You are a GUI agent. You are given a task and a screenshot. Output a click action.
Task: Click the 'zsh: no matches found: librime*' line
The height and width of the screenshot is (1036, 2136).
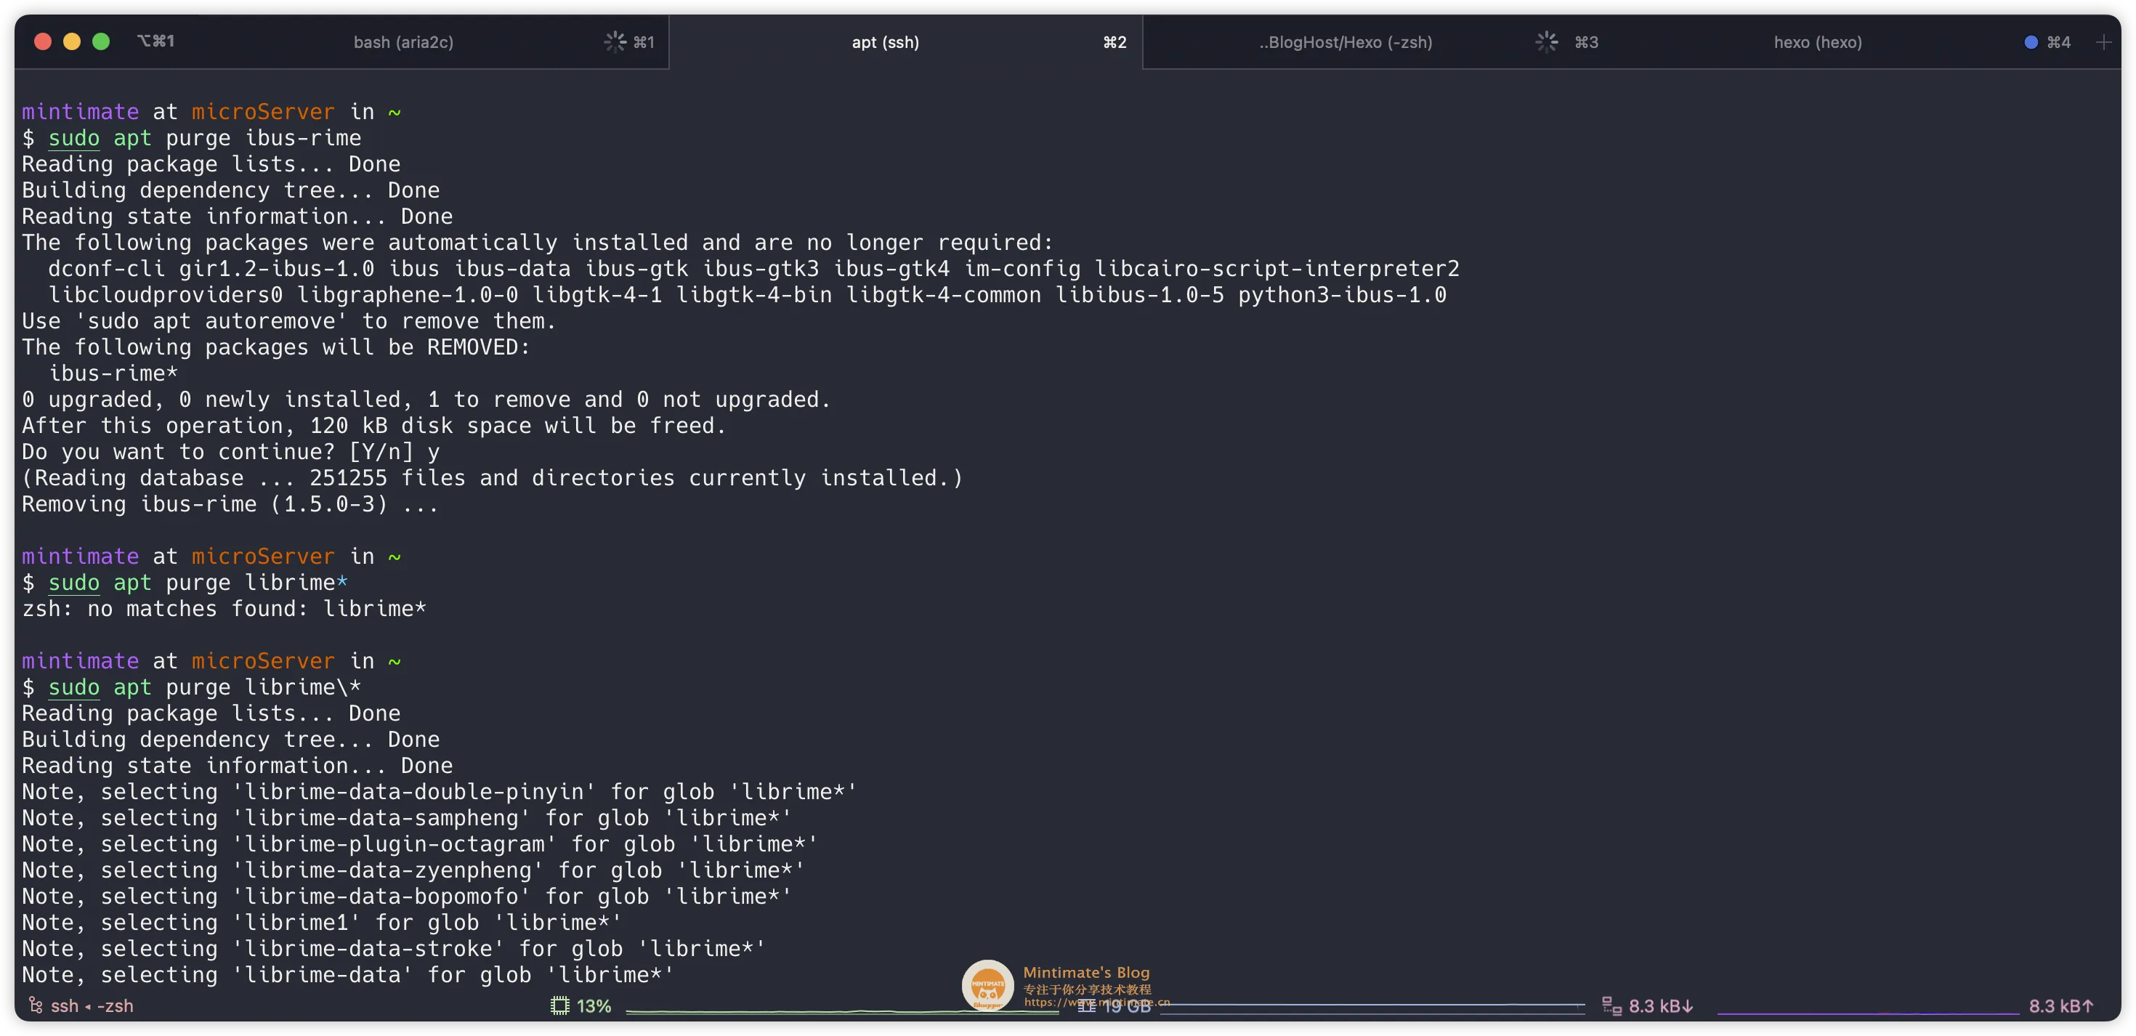[224, 608]
